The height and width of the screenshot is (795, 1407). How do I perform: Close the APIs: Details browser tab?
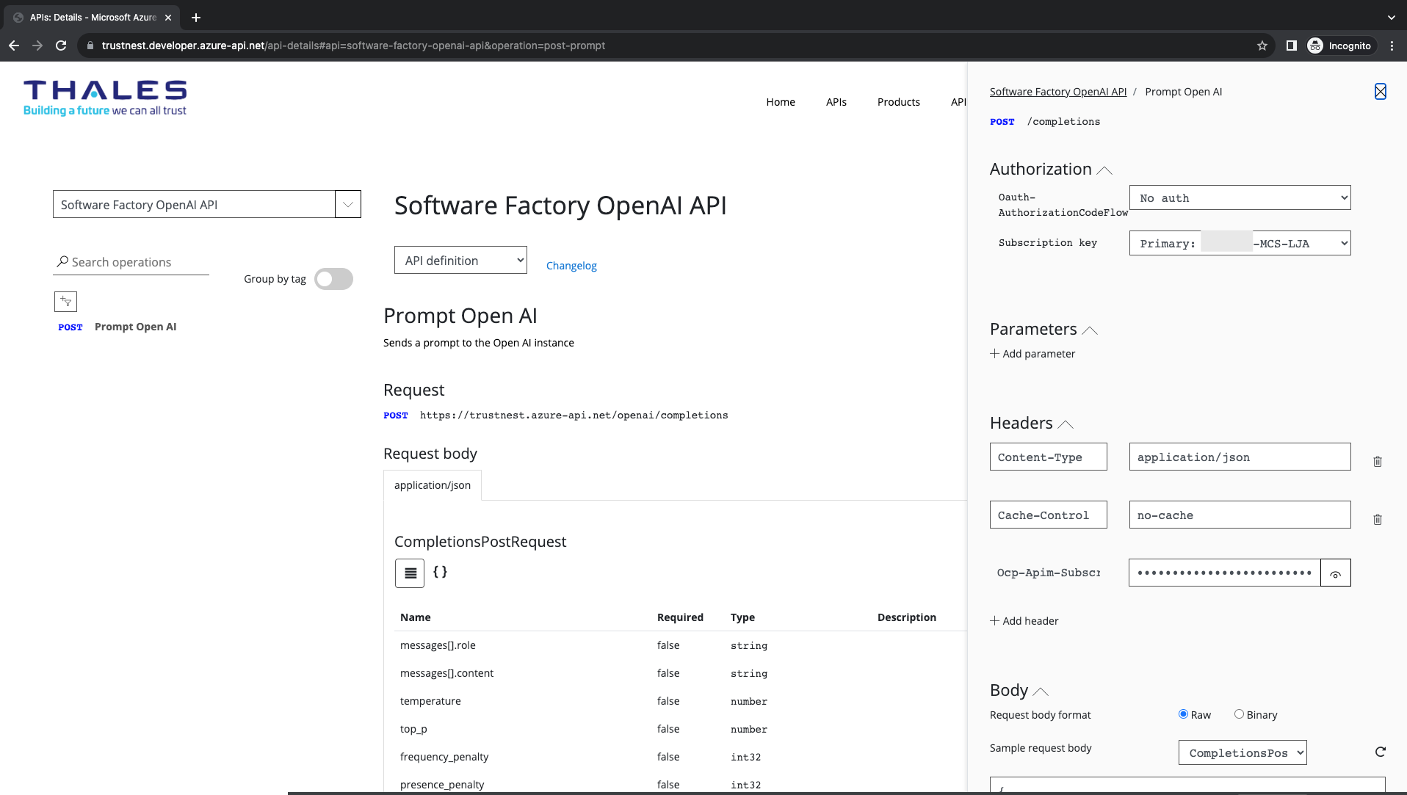point(168,18)
